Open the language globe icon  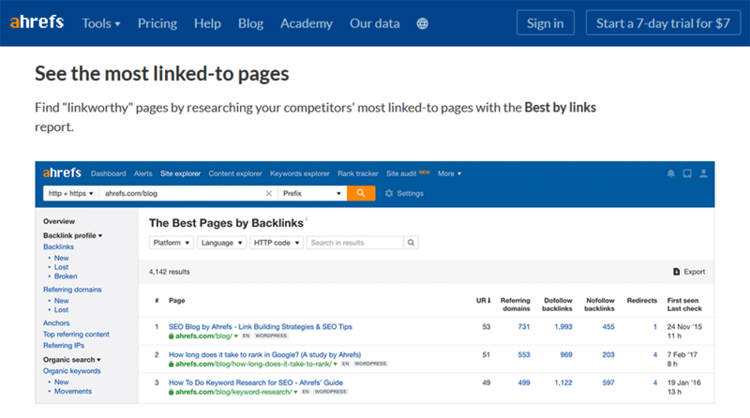click(x=423, y=23)
